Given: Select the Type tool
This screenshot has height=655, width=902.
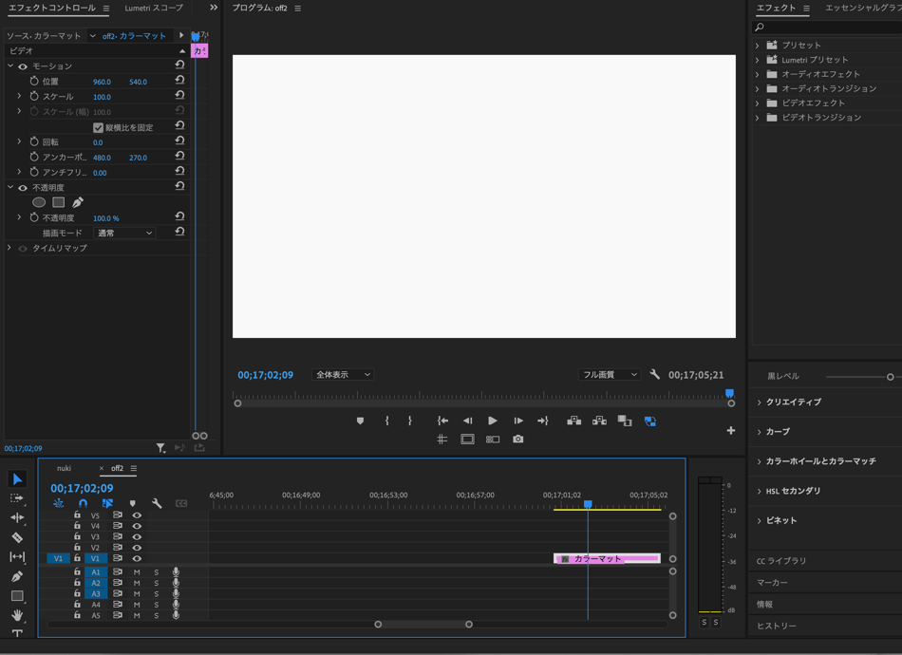Looking at the screenshot, I should tap(17, 633).
